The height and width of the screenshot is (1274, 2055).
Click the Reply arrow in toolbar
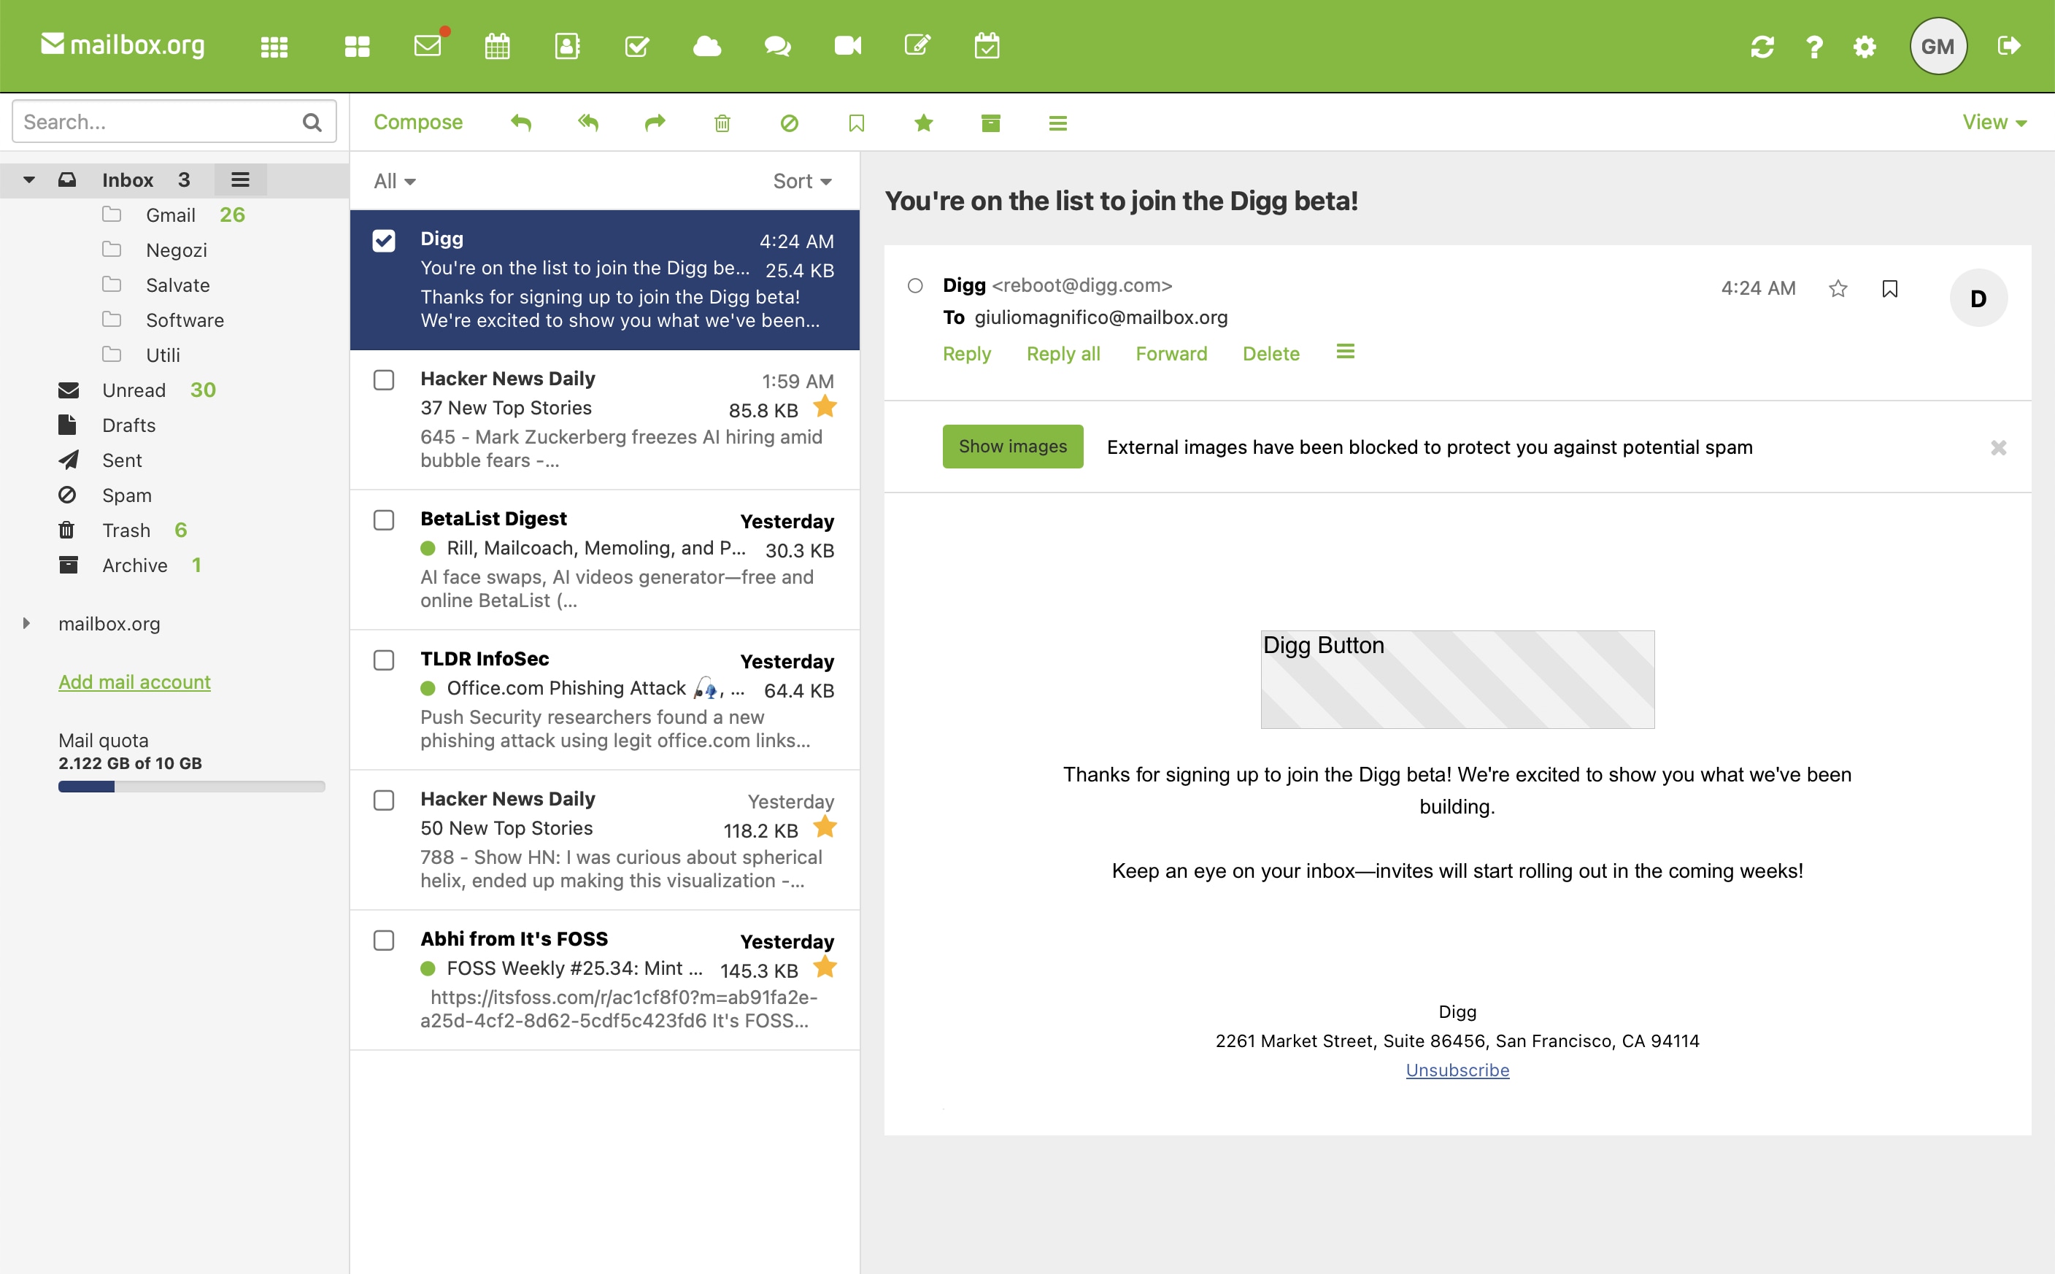pyautogui.click(x=521, y=123)
